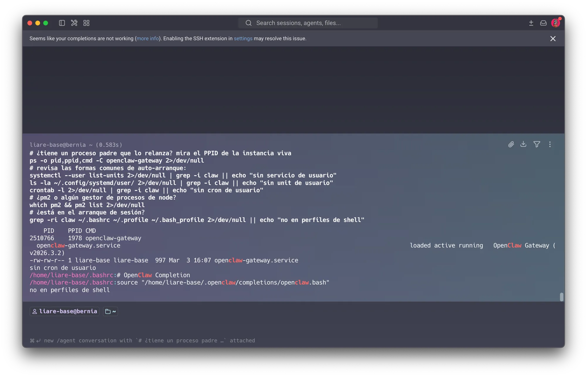Open the 'more info' link

click(148, 38)
